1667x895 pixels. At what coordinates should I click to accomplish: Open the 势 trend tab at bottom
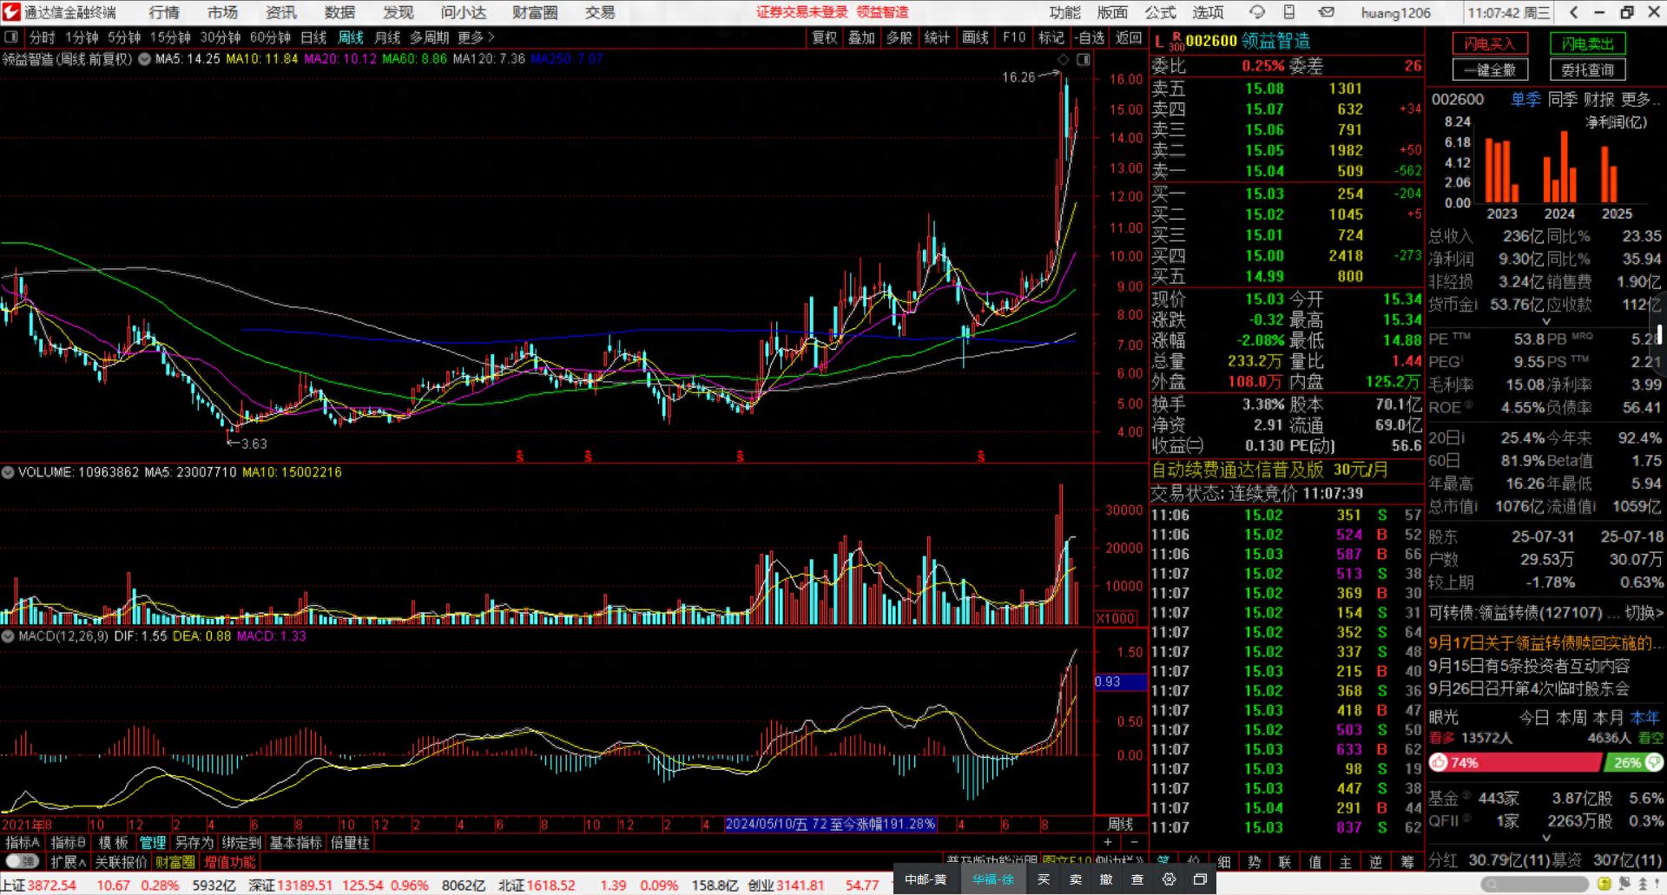pos(1255,862)
